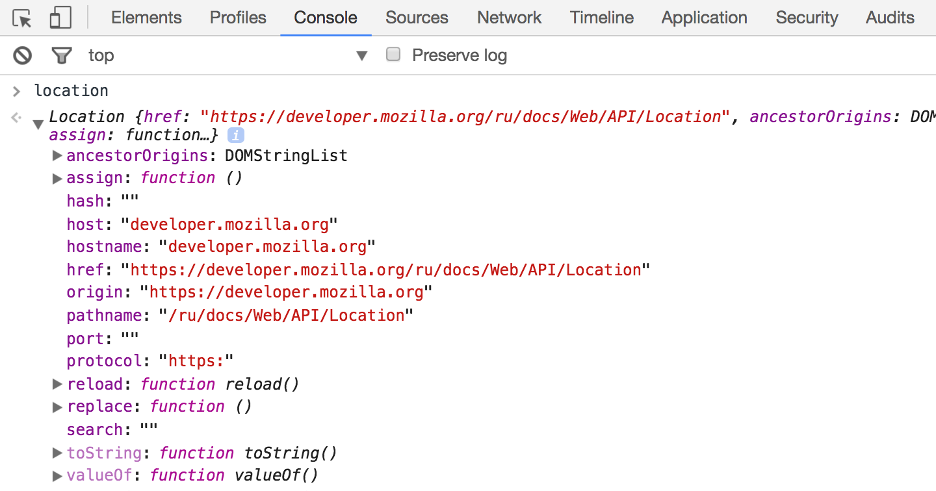Click the pathname property value
The width and height of the screenshot is (936, 491).
286,316
